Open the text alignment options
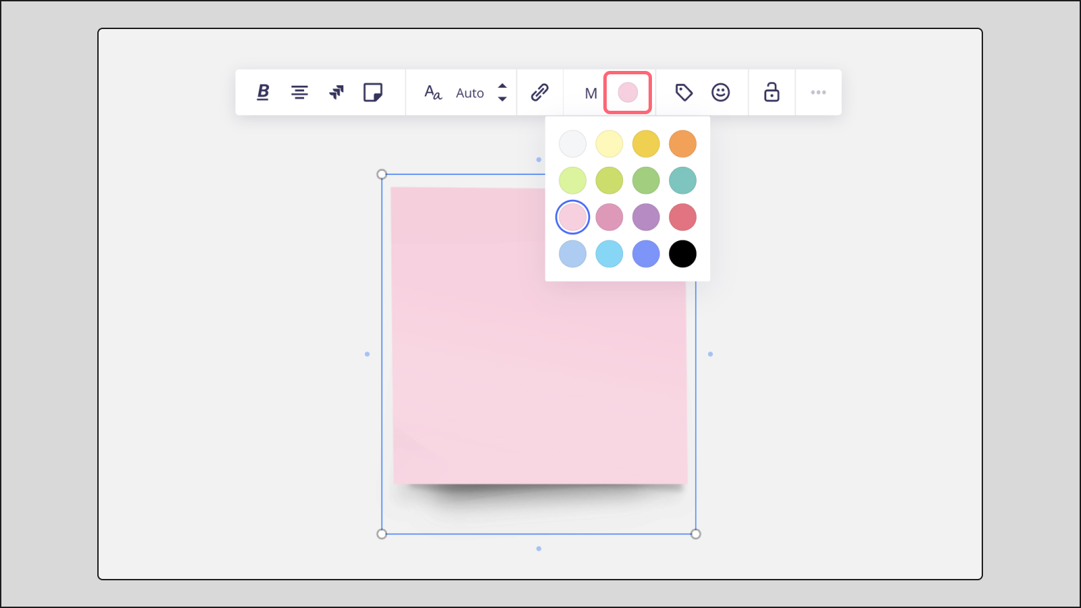1081x608 pixels. [300, 93]
